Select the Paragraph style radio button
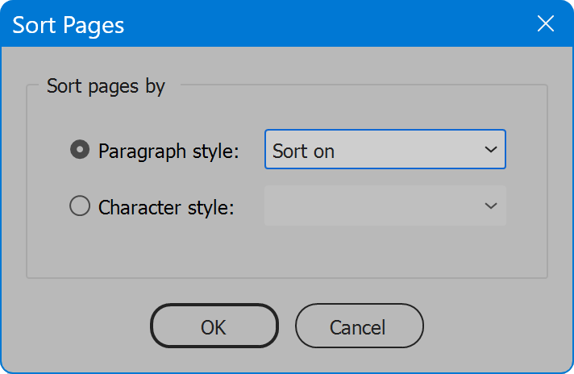The height and width of the screenshot is (374, 574). [x=80, y=149]
